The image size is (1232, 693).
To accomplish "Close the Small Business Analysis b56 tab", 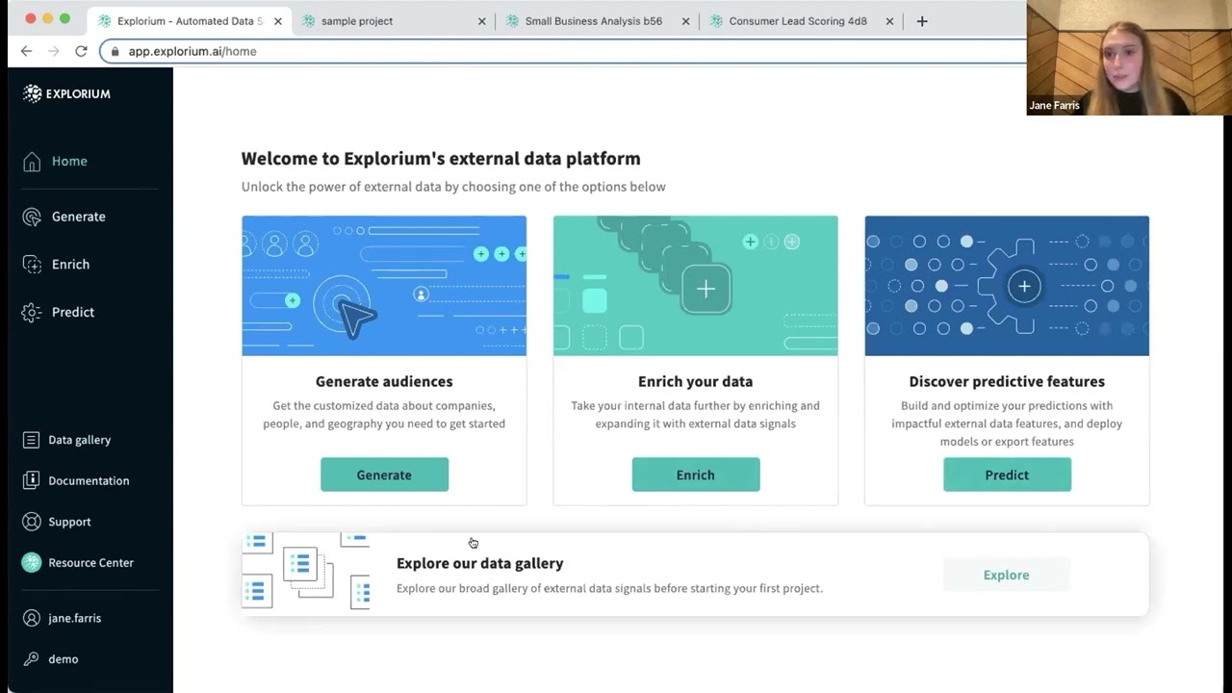I will coord(685,21).
